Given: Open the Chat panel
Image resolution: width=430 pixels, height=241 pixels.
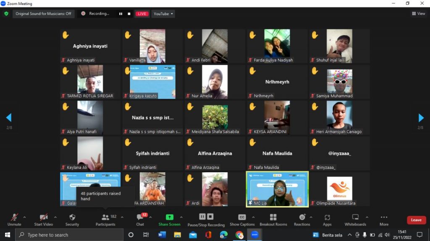Looking at the screenshot, I should coord(140,217).
